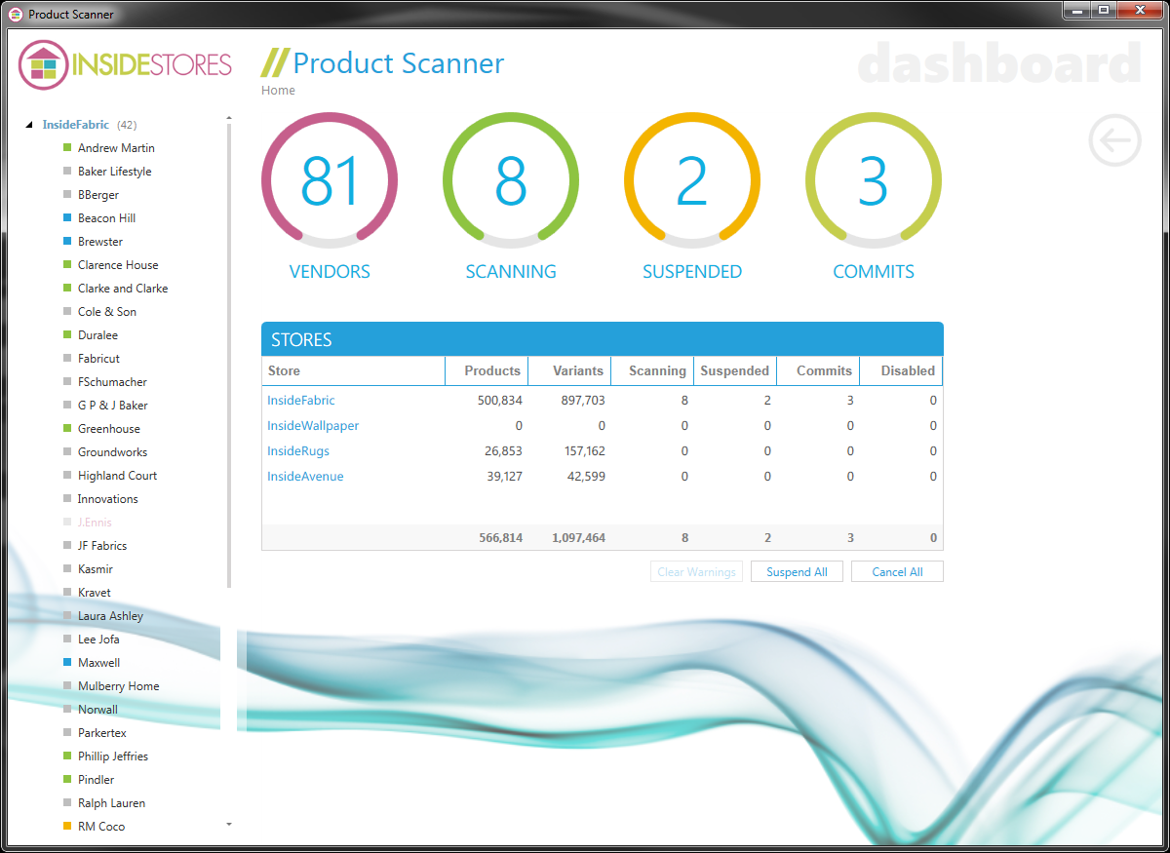Open Highland Court vendor
Image resolution: width=1170 pixels, height=853 pixels.
(x=117, y=476)
